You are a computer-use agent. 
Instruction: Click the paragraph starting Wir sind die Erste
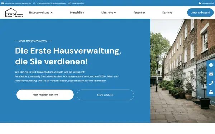(x=67, y=76)
